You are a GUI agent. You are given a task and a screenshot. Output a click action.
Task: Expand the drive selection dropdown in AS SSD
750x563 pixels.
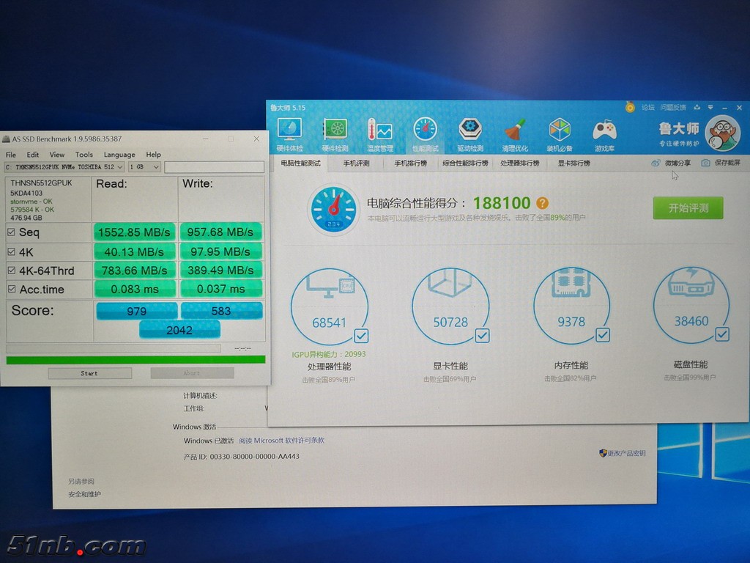[x=120, y=167]
